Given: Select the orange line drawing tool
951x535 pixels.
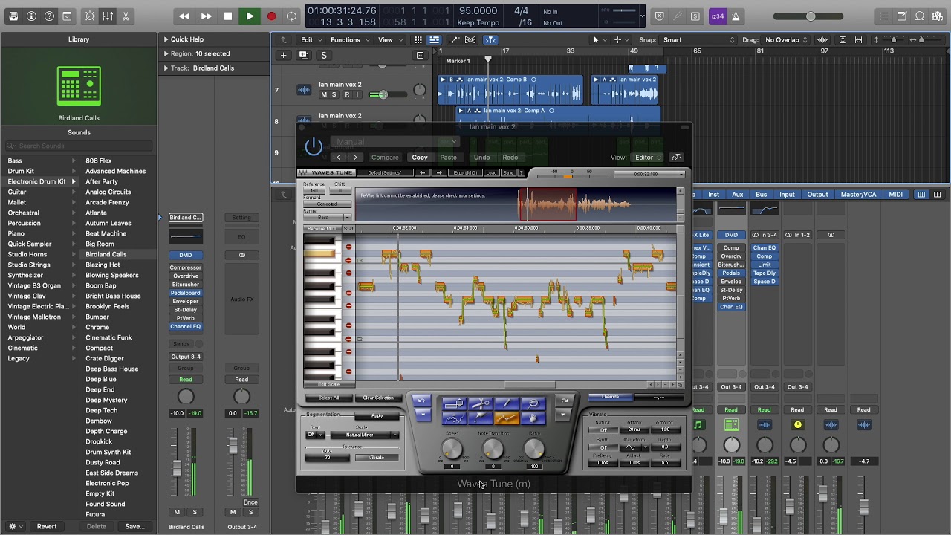Looking at the screenshot, I should 507,418.
